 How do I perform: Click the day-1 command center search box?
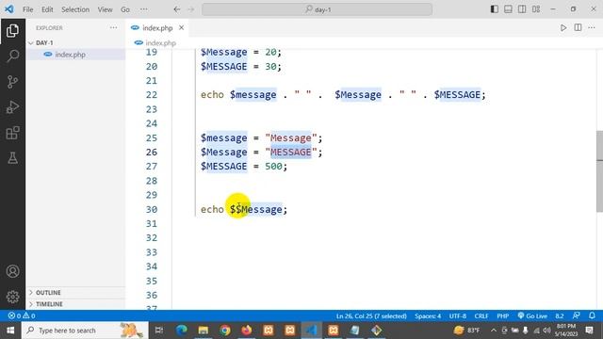pos(318,9)
